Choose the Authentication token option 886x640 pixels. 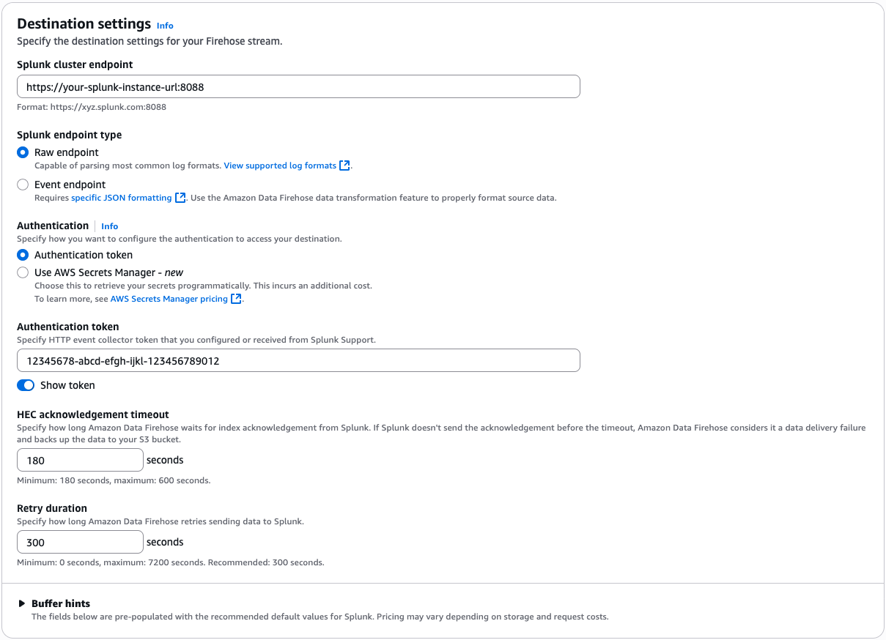[x=23, y=254]
